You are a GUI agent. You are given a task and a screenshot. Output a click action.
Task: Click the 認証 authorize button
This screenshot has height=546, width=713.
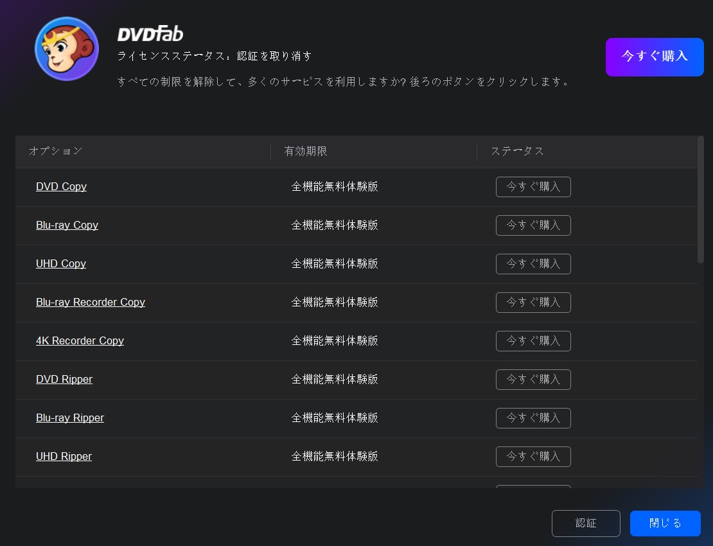click(x=586, y=524)
